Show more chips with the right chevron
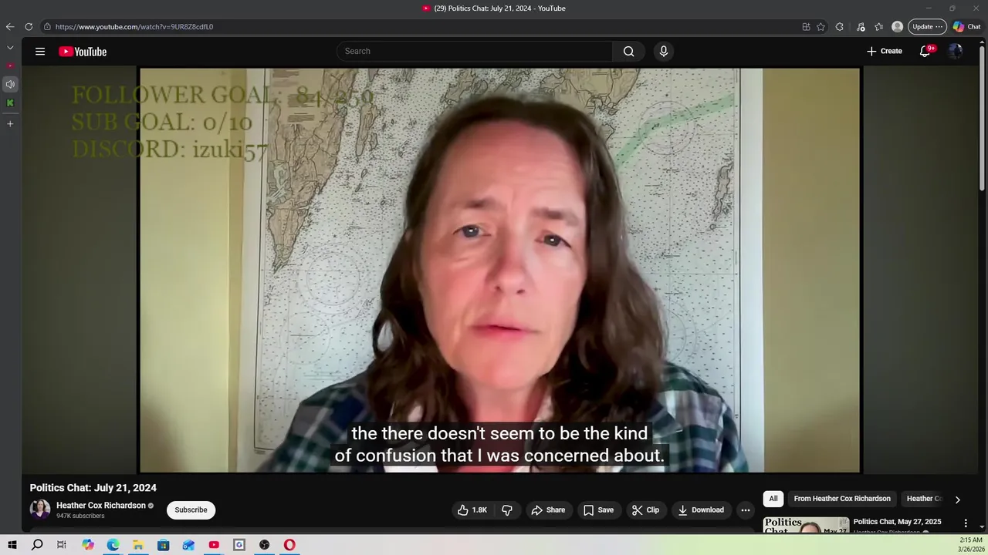The image size is (988, 555). click(958, 499)
